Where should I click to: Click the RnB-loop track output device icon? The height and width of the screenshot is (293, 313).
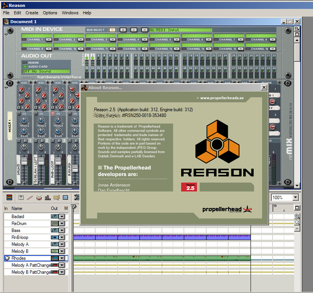[x=54, y=237]
